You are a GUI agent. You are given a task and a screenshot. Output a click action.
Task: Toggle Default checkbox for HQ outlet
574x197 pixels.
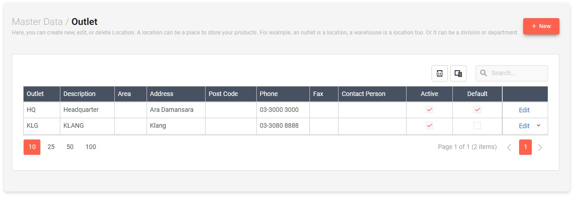[477, 110]
